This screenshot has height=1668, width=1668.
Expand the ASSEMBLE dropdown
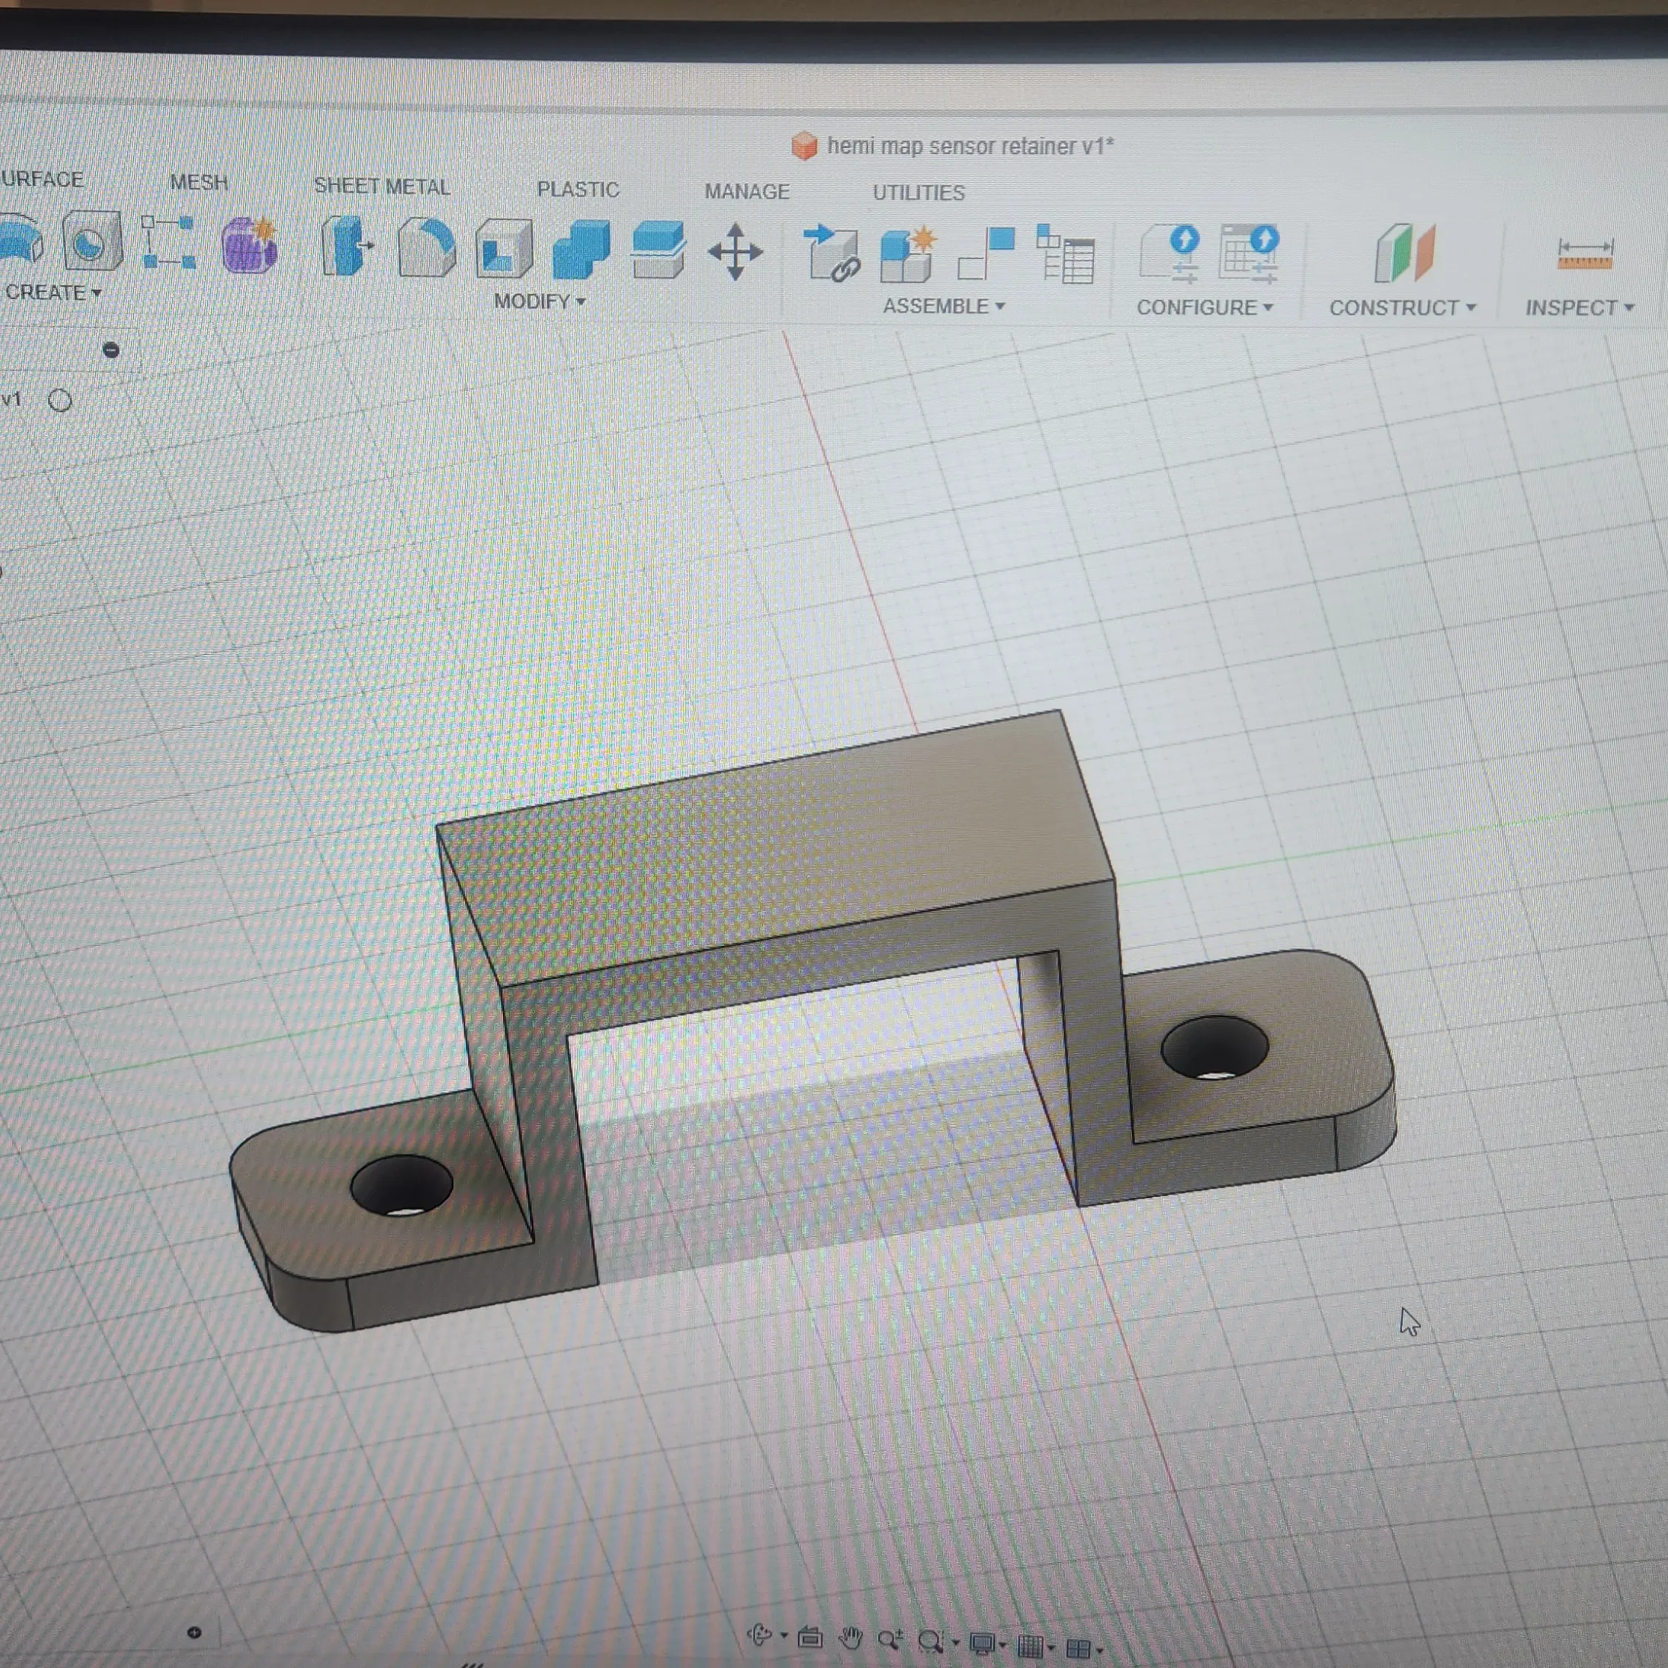pyautogui.click(x=944, y=307)
